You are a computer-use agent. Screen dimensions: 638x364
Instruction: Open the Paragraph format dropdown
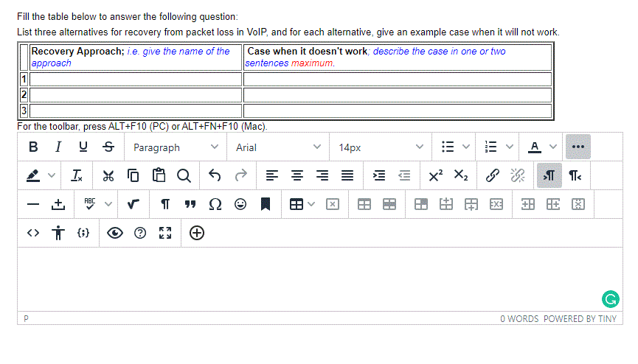(176, 147)
